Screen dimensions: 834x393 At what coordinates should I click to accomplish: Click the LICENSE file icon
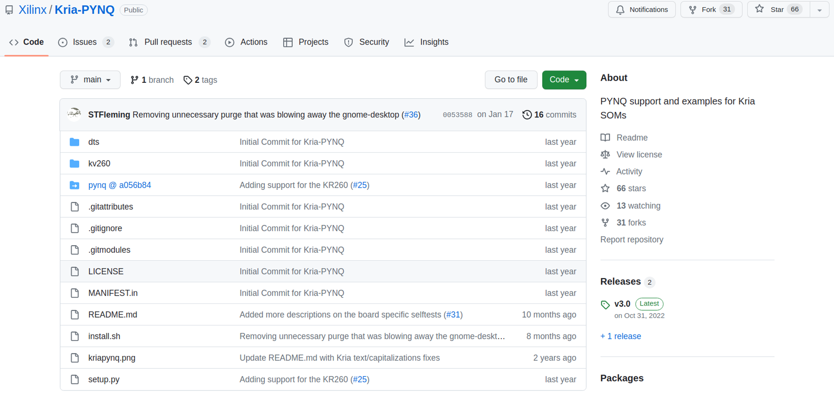75,271
